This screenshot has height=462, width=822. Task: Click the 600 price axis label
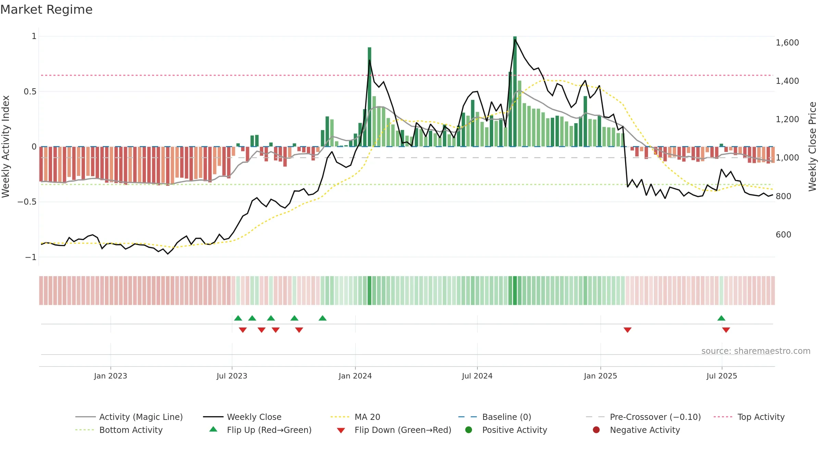pos(783,235)
